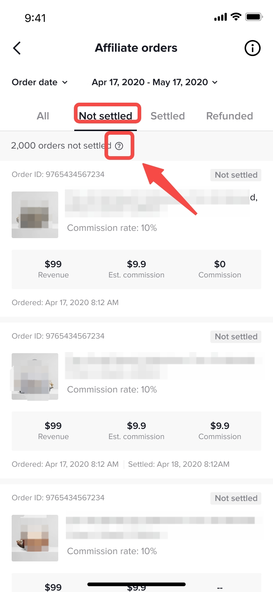
Task: Open the Apr 17 - May 17 date range picker
Action: pyautogui.click(x=155, y=82)
